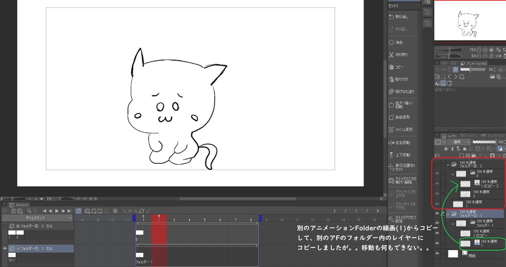Toggle visibility of layer 1のコピー 2
The width and height of the screenshot is (506, 267).
[437, 184]
